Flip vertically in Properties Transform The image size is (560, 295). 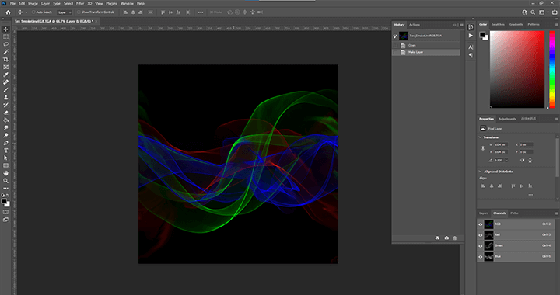click(530, 161)
